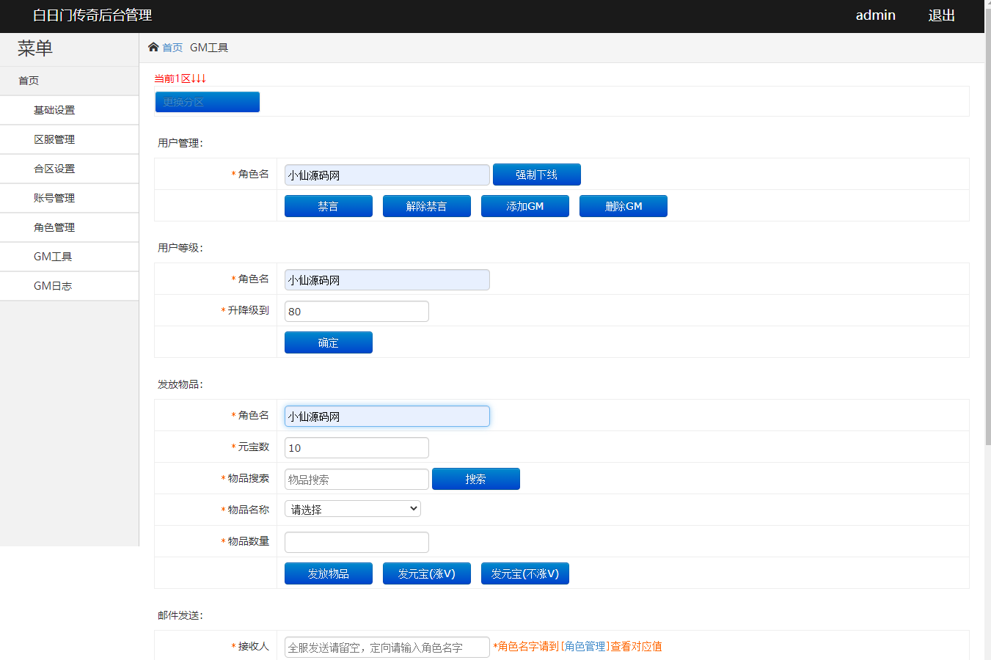This screenshot has height=660, width=991.
Task: Click 发放物品 button
Action: pos(329,573)
